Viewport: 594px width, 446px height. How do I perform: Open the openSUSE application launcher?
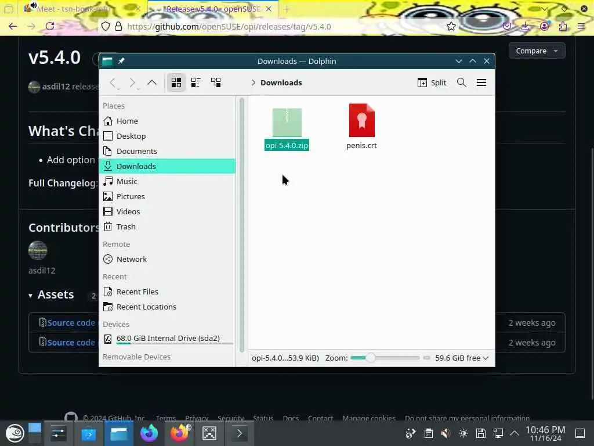pos(15,433)
